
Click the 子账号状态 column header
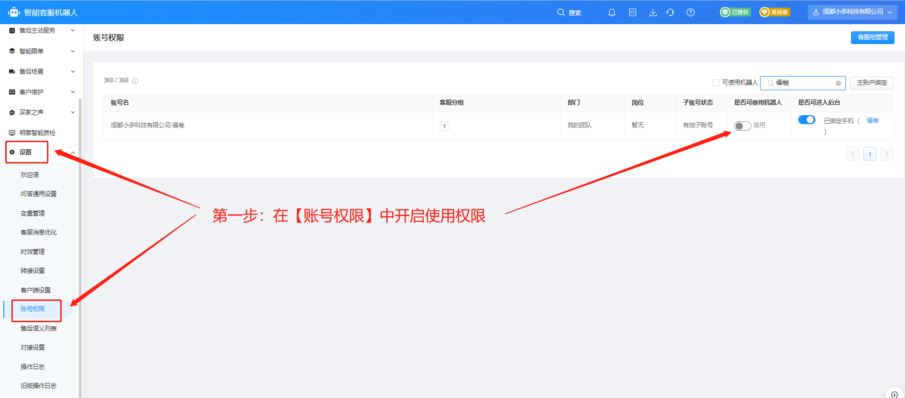pyautogui.click(x=698, y=102)
